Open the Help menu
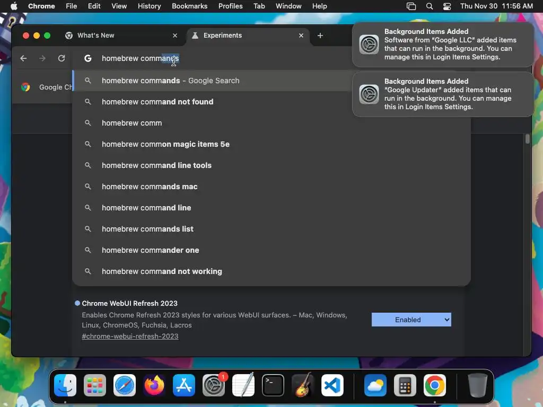 pyautogui.click(x=319, y=6)
